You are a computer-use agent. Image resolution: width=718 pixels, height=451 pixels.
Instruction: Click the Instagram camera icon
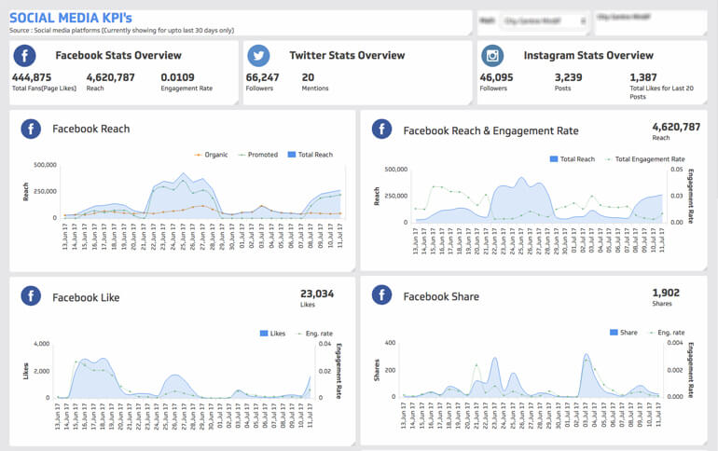492,56
